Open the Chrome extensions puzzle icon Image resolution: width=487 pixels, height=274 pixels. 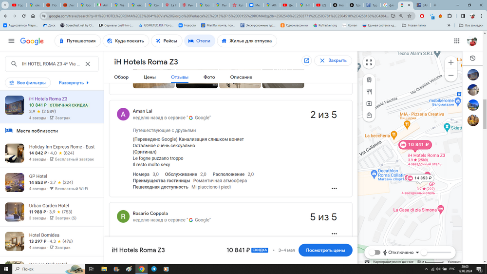tap(450, 16)
